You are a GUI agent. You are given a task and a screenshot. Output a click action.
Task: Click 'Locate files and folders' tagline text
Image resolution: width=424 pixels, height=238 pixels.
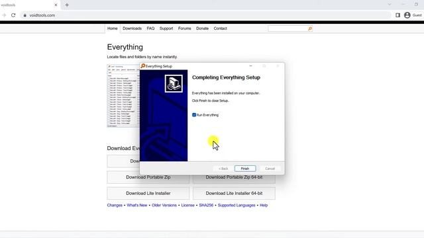142,57
